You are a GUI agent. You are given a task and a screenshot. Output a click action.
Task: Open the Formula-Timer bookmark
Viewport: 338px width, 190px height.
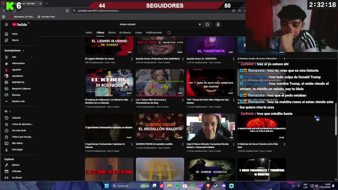(46, 17)
